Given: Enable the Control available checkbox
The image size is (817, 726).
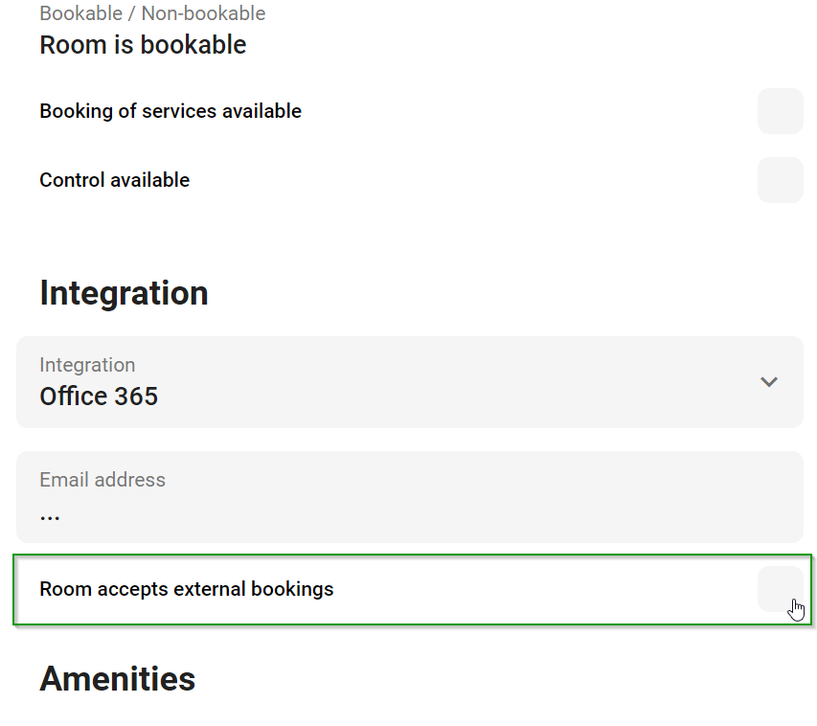Looking at the screenshot, I should pos(780,180).
